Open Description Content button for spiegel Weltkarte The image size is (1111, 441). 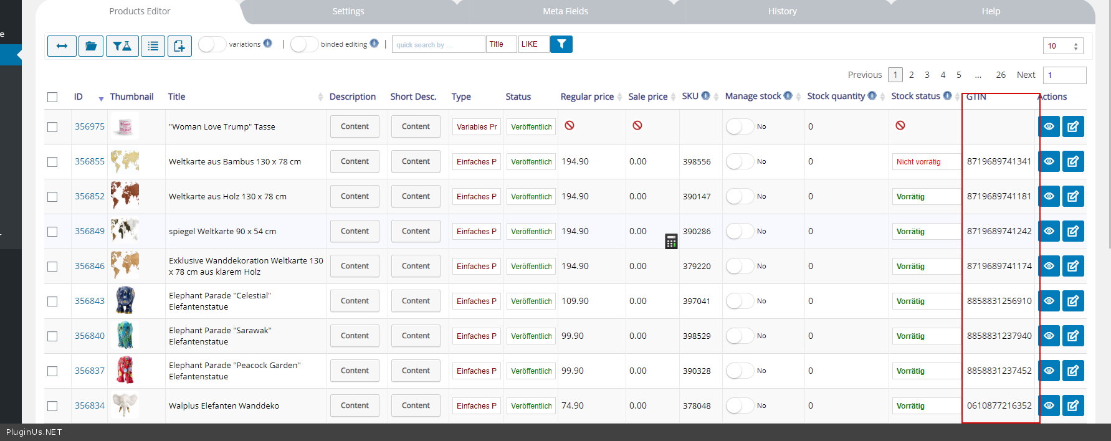355,231
